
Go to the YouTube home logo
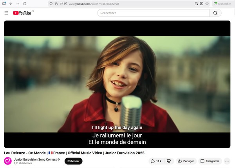click(22, 13)
